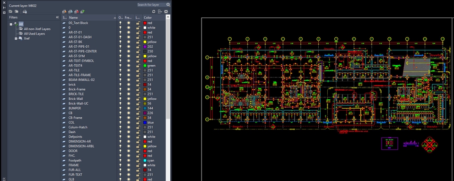Open the Layer States Manager icon
Screen dimensions: 454x181
pos(25,11)
